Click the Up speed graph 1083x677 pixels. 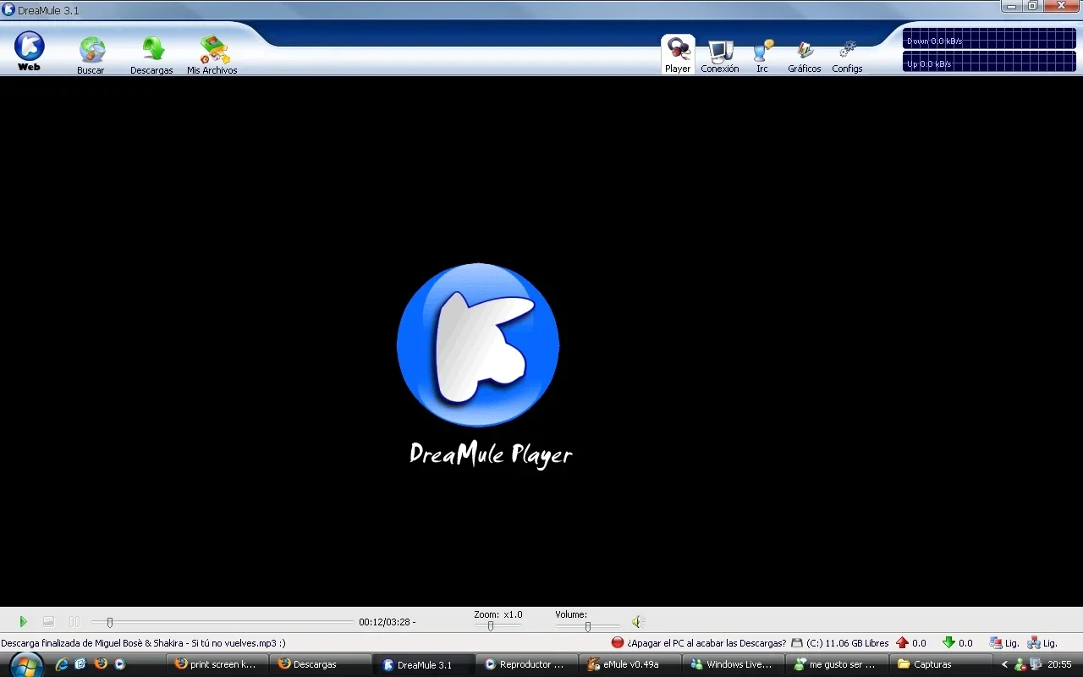pos(989,62)
